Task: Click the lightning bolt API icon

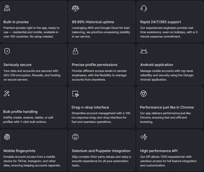Action: [x=144, y=137]
